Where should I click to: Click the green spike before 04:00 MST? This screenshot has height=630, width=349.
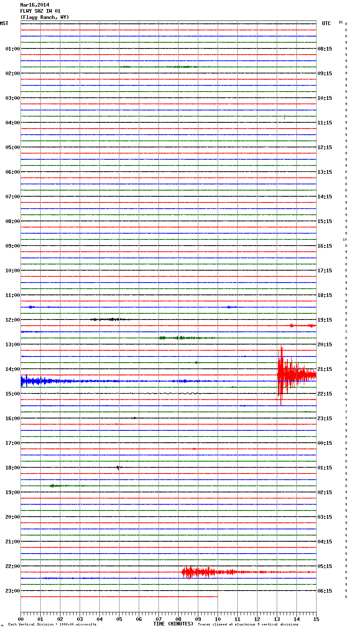[285, 117]
